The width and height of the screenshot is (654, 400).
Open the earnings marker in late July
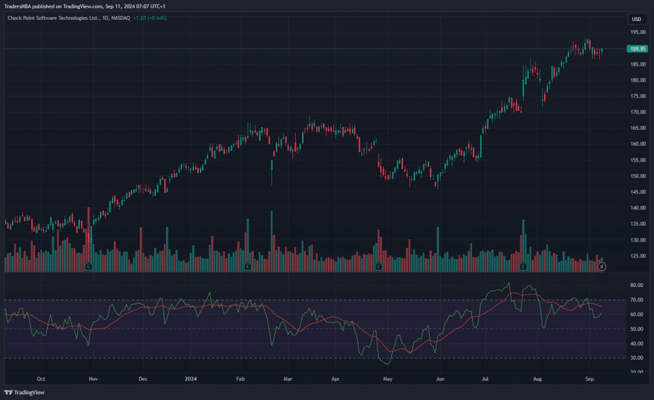point(523,266)
